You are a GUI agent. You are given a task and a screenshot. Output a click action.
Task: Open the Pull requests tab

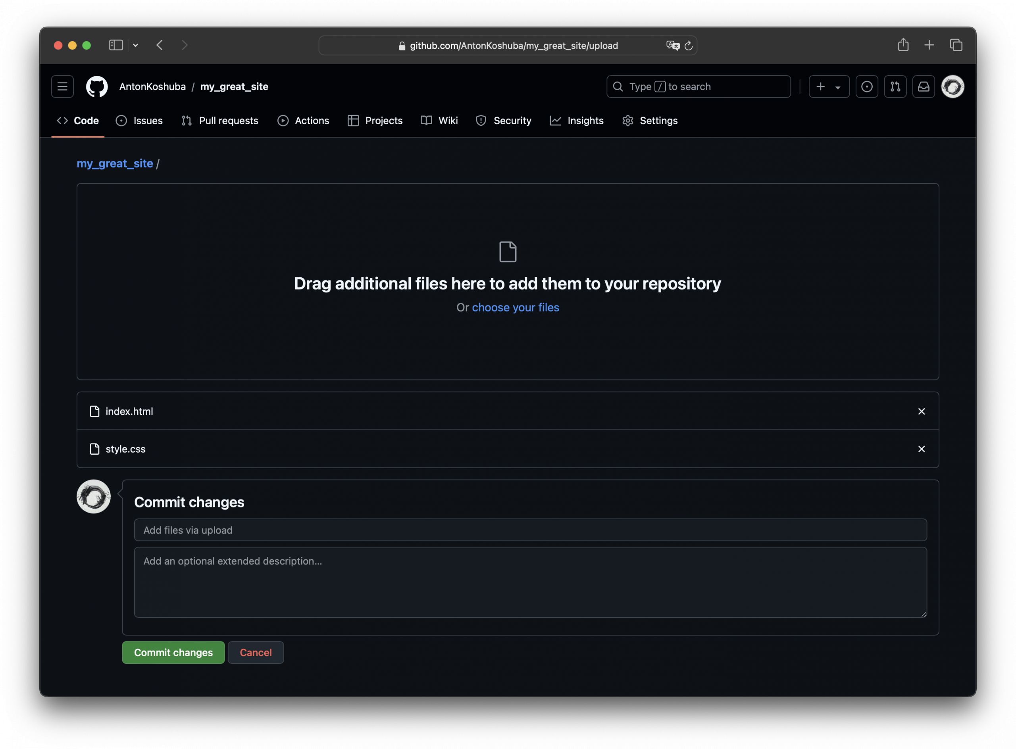tap(219, 121)
